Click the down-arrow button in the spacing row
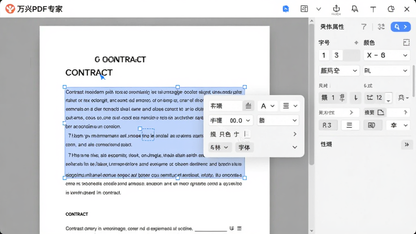416x234 pixels. coord(356,97)
